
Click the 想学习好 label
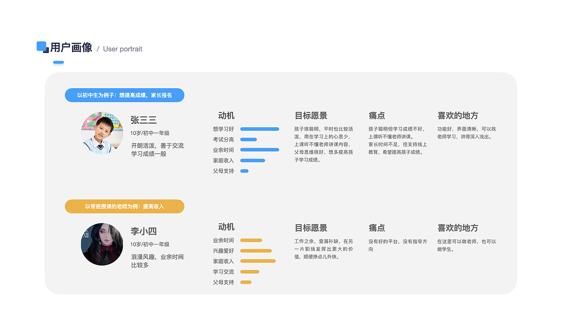pos(223,129)
